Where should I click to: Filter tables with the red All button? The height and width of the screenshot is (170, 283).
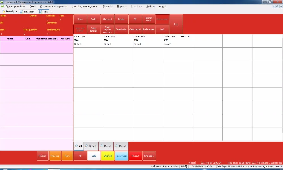[x=80, y=156]
